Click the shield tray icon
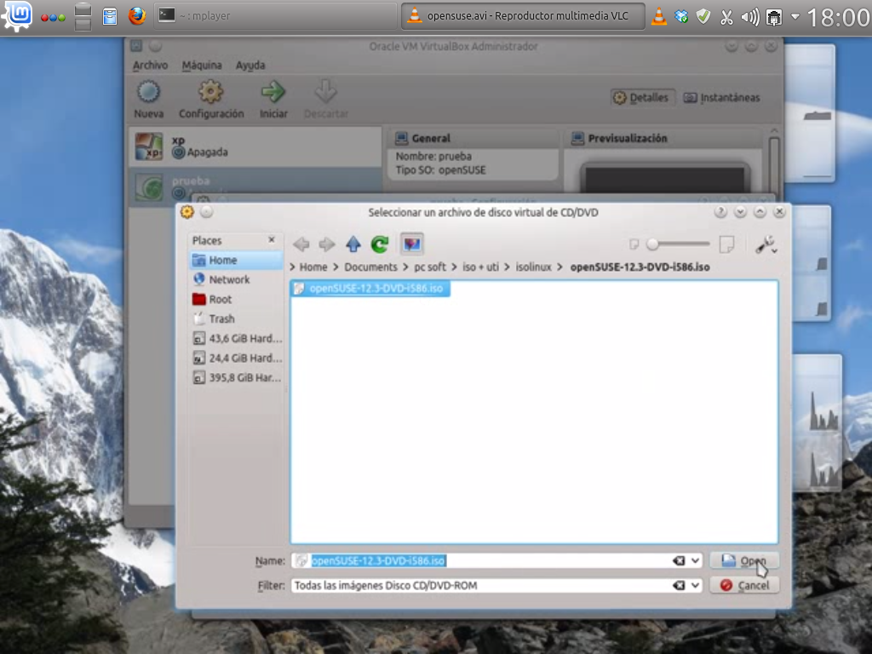Image resolution: width=872 pixels, height=654 pixels. [703, 17]
